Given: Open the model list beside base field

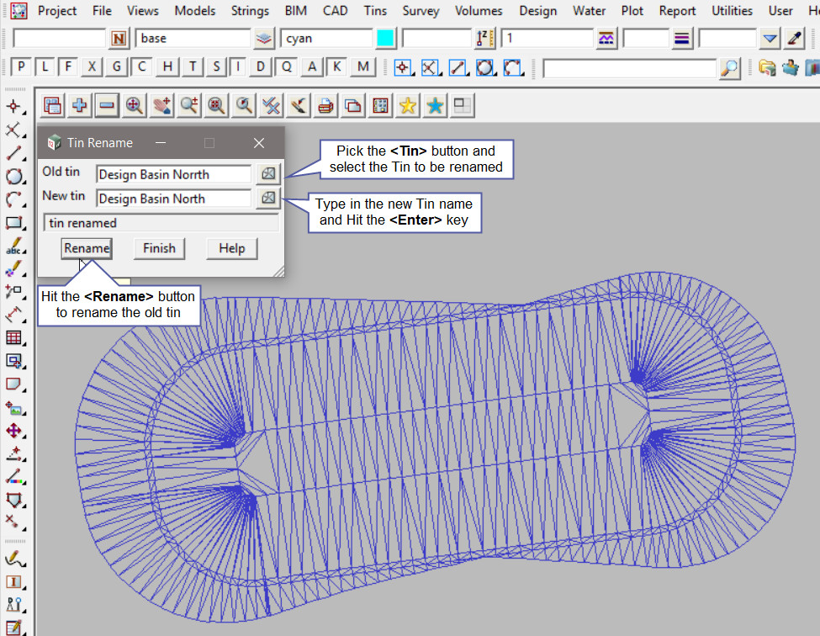Looking at the screenshot, I should tap(264, 39).
